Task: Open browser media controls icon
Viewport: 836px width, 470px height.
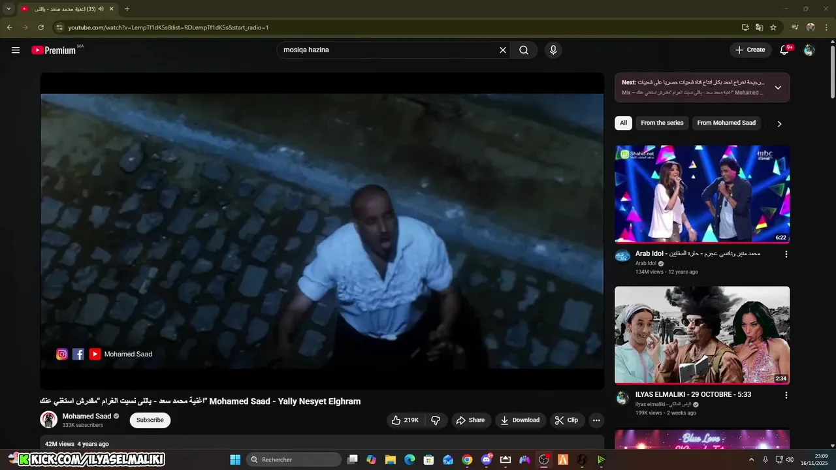Action: tap(795, 27)
